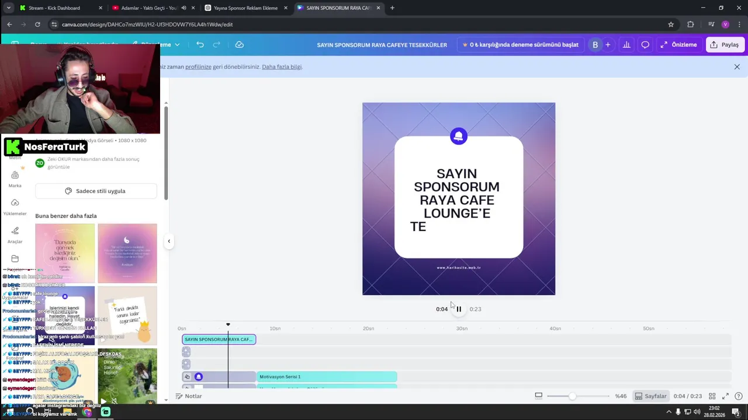
Task: Open the B profile avatar
Action: pyautogui.click(x=595, y=44)
